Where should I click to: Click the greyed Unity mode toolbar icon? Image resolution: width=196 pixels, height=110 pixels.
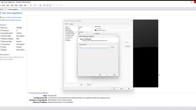53,5
